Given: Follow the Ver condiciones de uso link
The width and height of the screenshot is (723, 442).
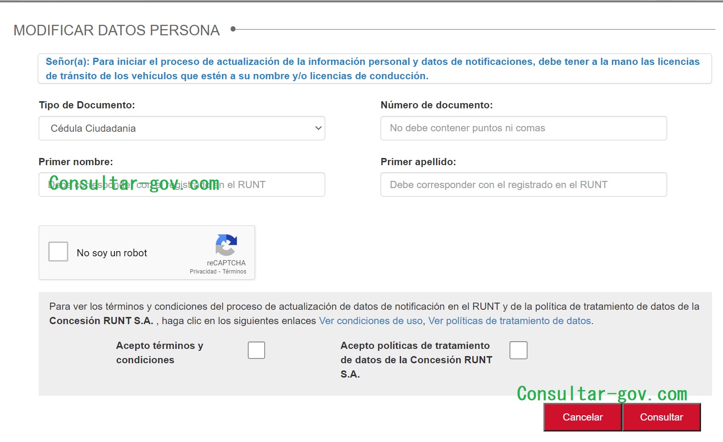Looking at the screenshot, I should pyautogui.click(x=371, y=321).
